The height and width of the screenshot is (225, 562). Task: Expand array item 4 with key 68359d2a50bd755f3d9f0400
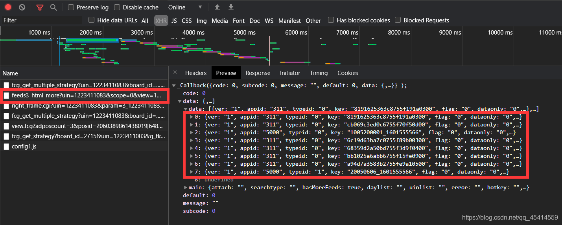point(191,148)
